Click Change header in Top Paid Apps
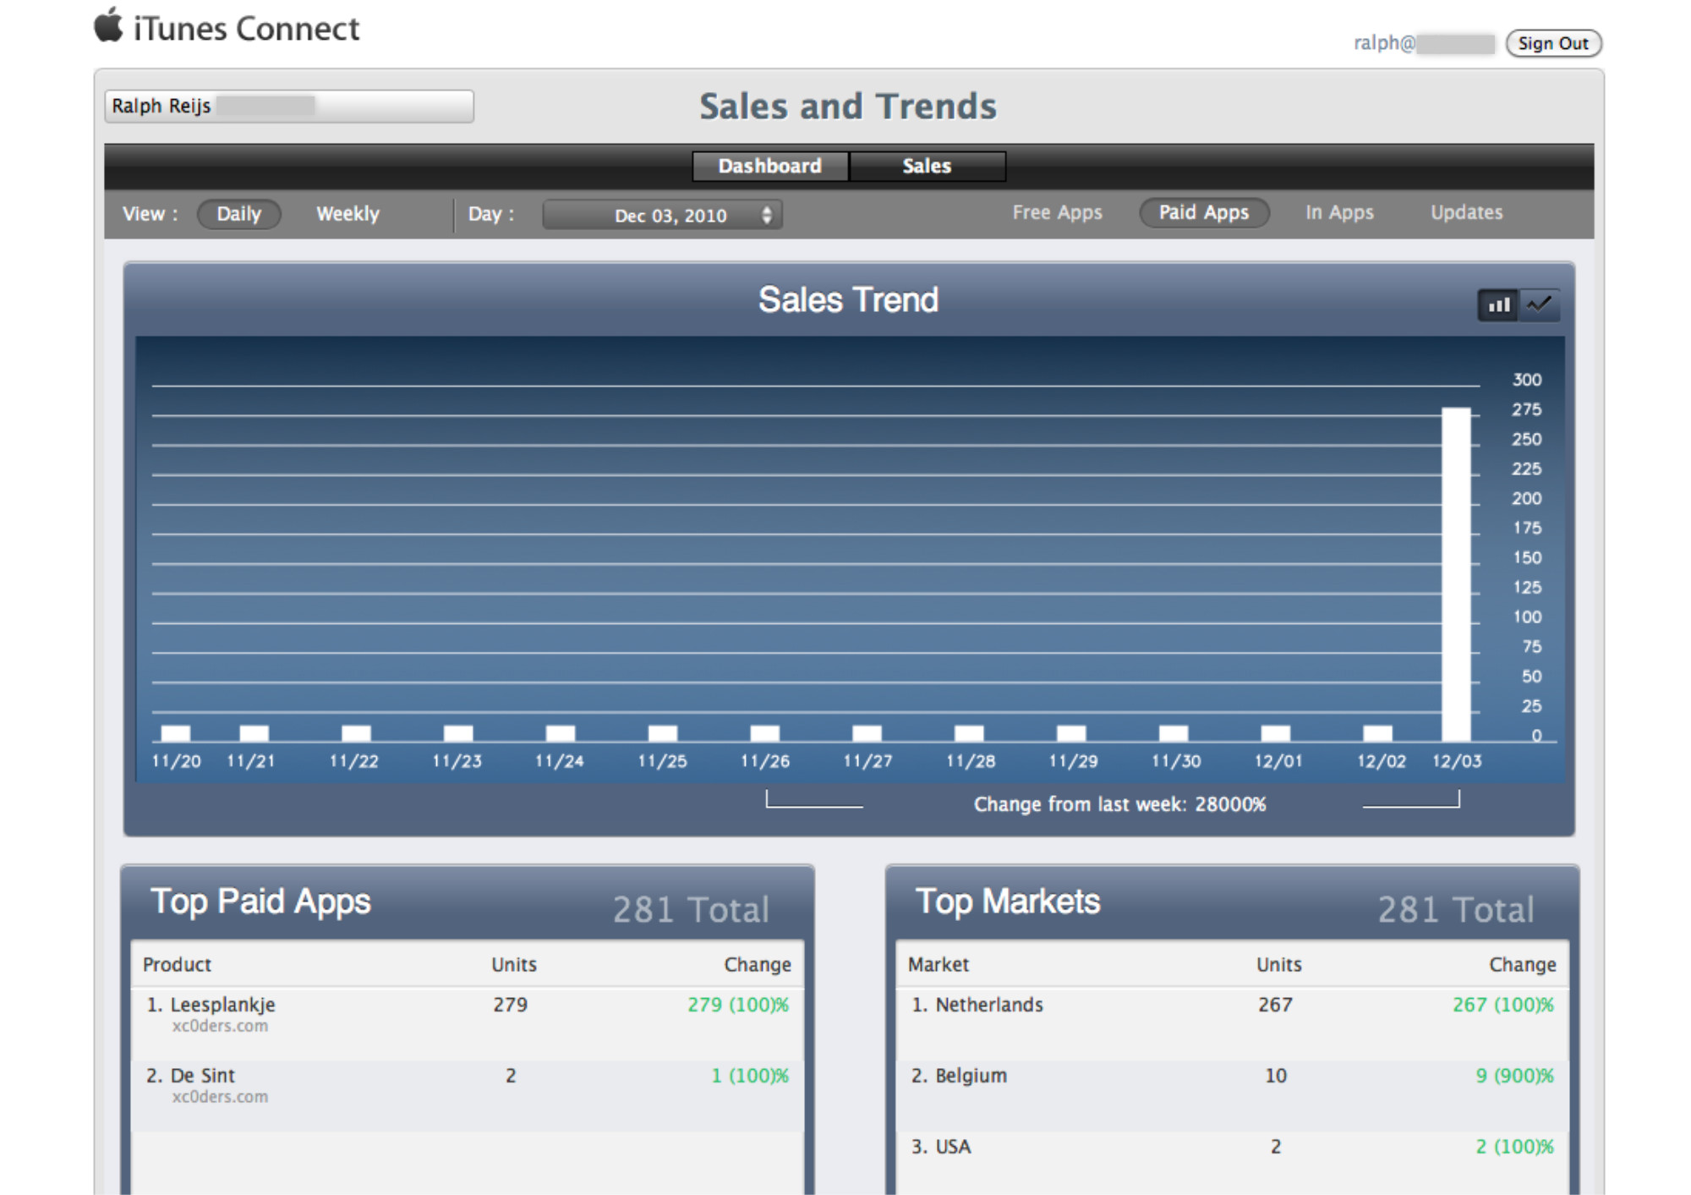The width and height of the screenshot is (1691, 1195). 757,964
